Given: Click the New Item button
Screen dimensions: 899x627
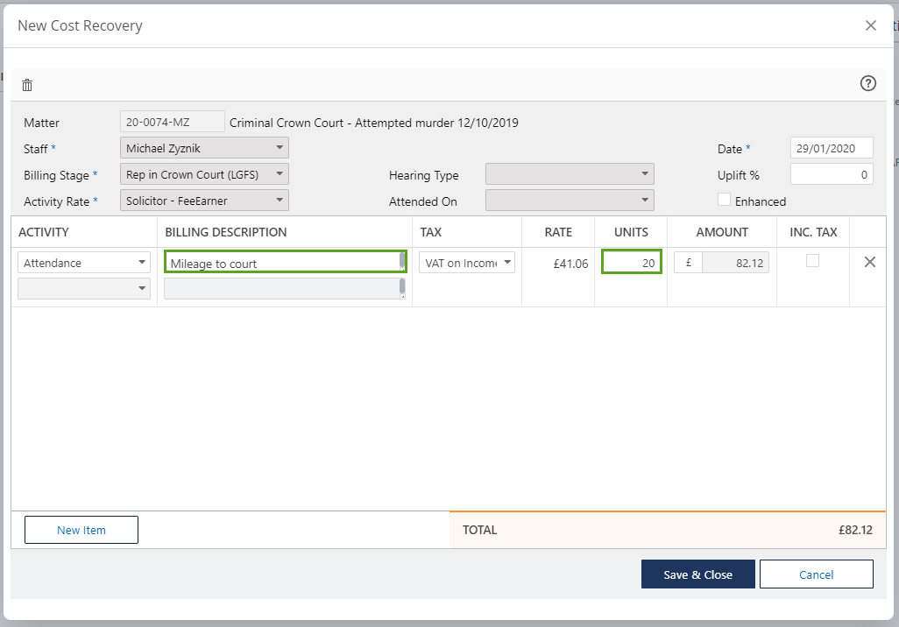Looking at the screenshot, I should tap(81, 530).
